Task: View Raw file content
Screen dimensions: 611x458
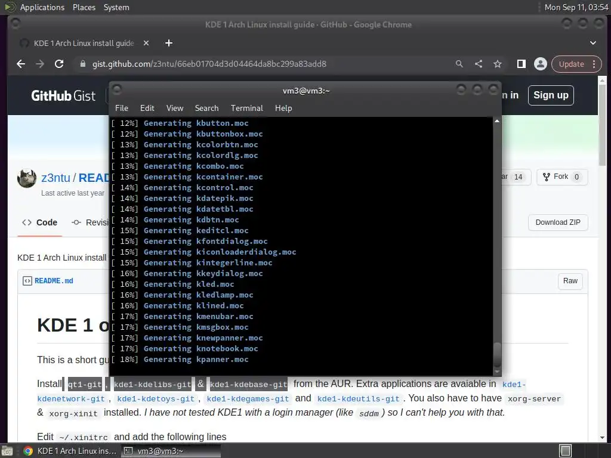Action: pos(570,281)
